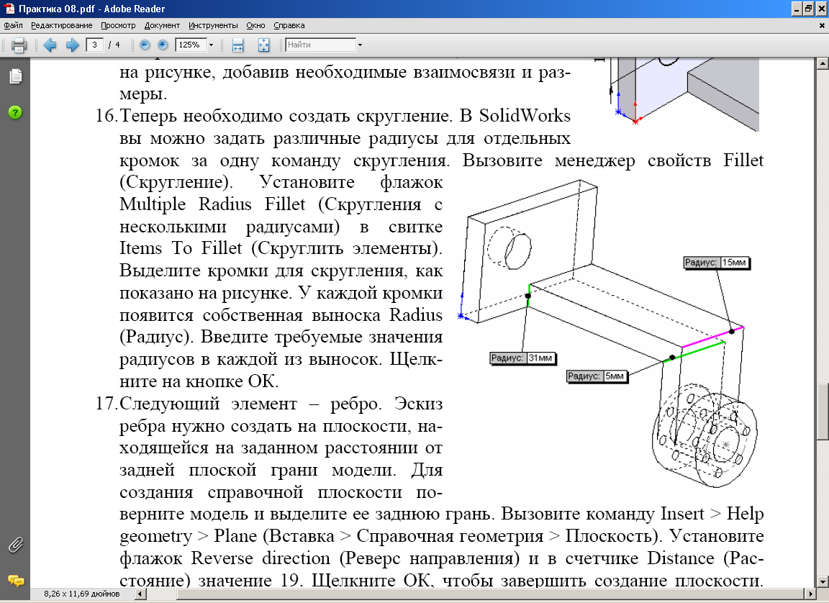The width and height of the screenshot is (829, 603).
Task: Expand the 125% zoom level dropdown
Action: coord(211,45)
